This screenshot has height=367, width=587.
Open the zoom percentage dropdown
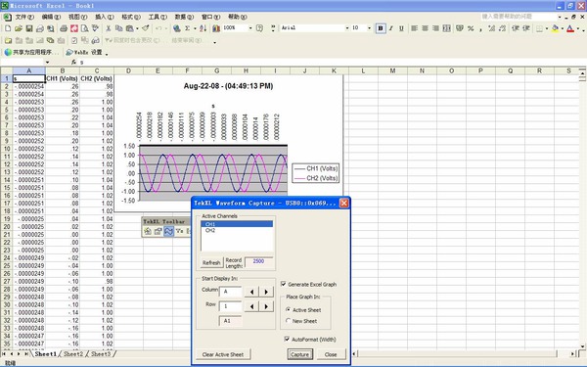coord(250,28)
